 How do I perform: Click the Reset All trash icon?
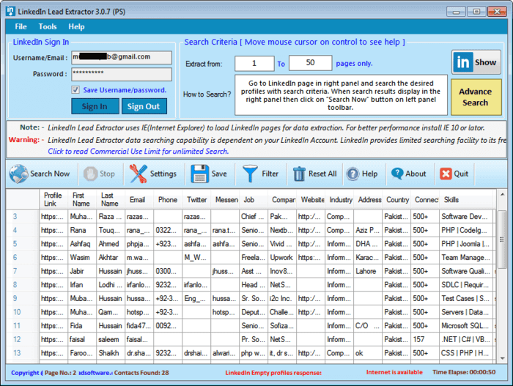click(x=299, y=174)
